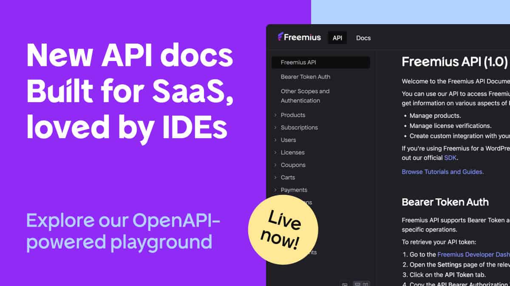Click the Freemius logo in the header
The image size is (510, 286).
coord(299,37)
